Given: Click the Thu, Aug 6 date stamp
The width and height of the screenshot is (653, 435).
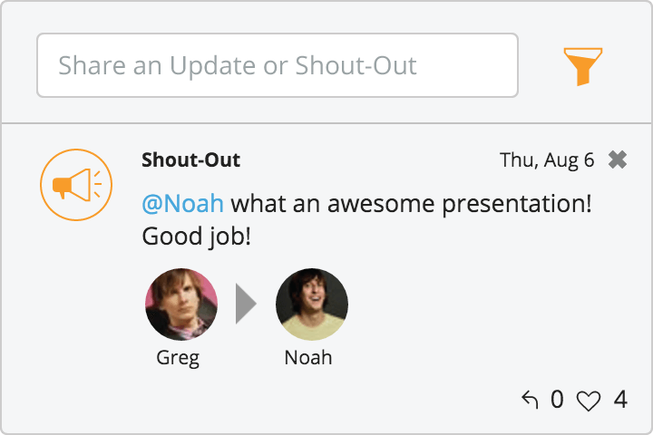Looking at the screenshot, I should pos(547,160).
